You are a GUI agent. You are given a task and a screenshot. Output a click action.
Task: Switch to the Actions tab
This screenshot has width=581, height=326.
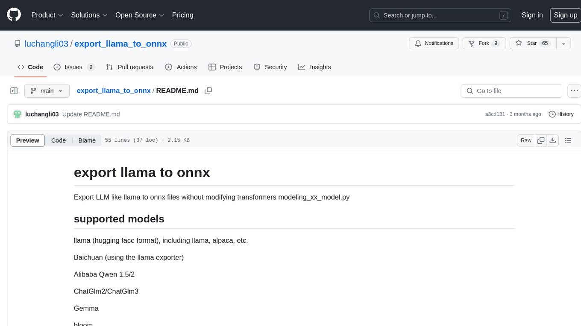(x=181, y=67)
